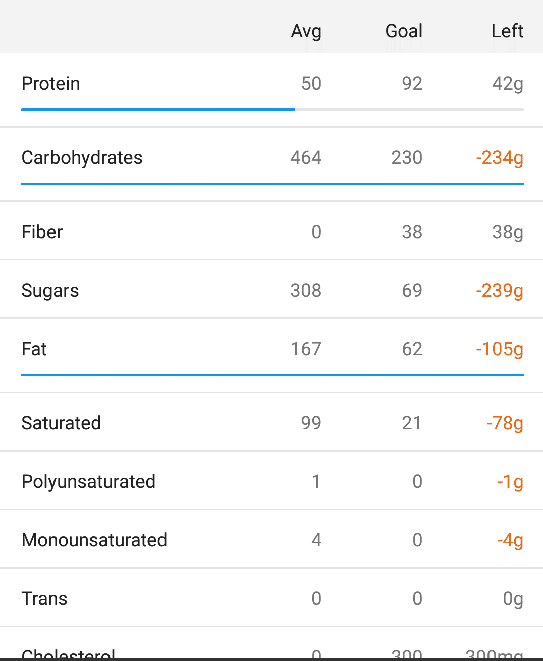This screenshot has width=543, height=661.
Task: Select the Sugars row
Action: [x=271, y=290]
